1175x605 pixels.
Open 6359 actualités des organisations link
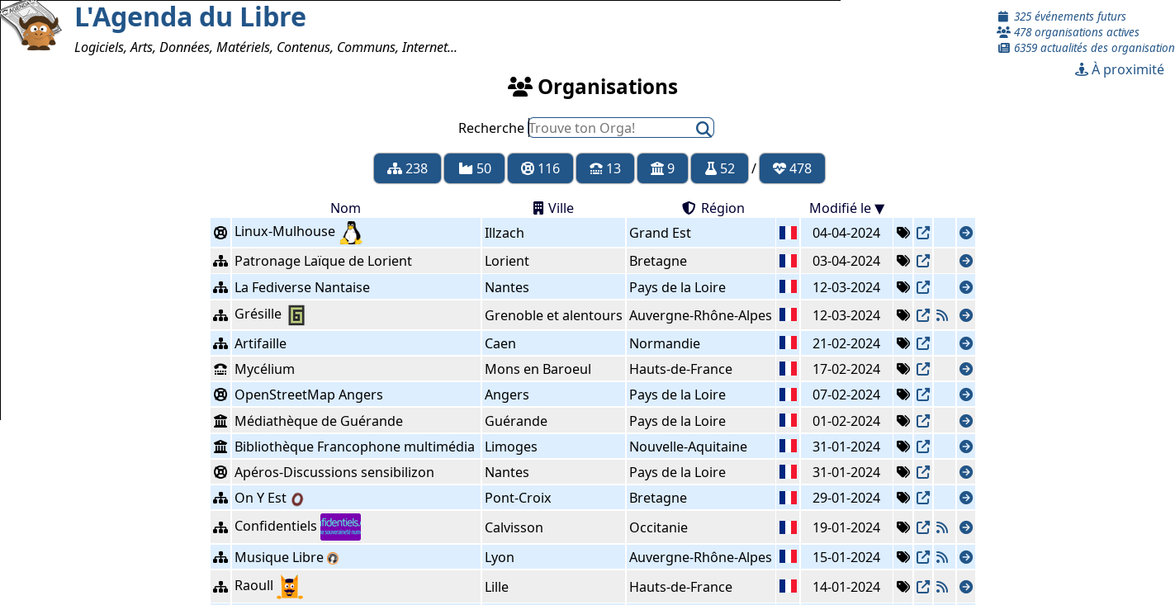(1086, 48)
